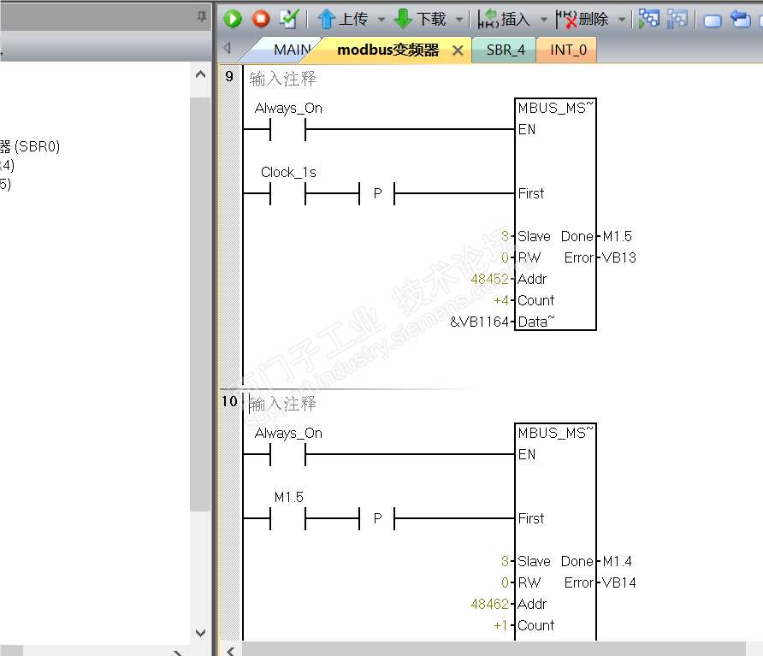Toggle the pin on the left panel
The image size is (763, 656).
pyautogui.click(x=202, y=17)
